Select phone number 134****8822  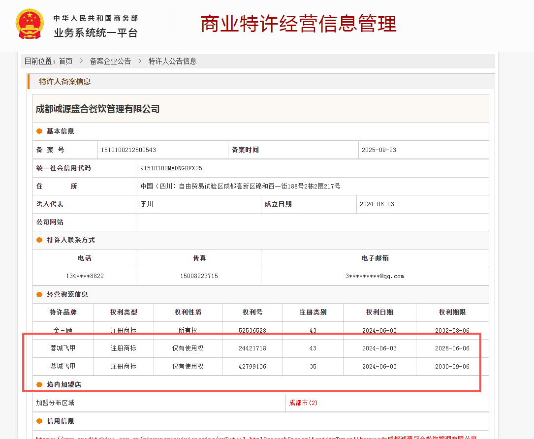coord(85,276)
